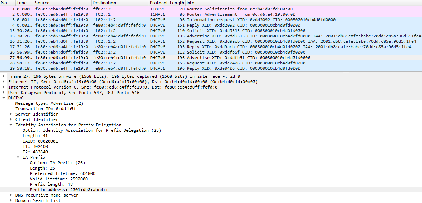
Task: Select Valid lifetime: 2592000 line
Action: (59, 179)
